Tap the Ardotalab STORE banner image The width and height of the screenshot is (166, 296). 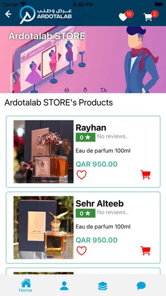tap(83, 60)
